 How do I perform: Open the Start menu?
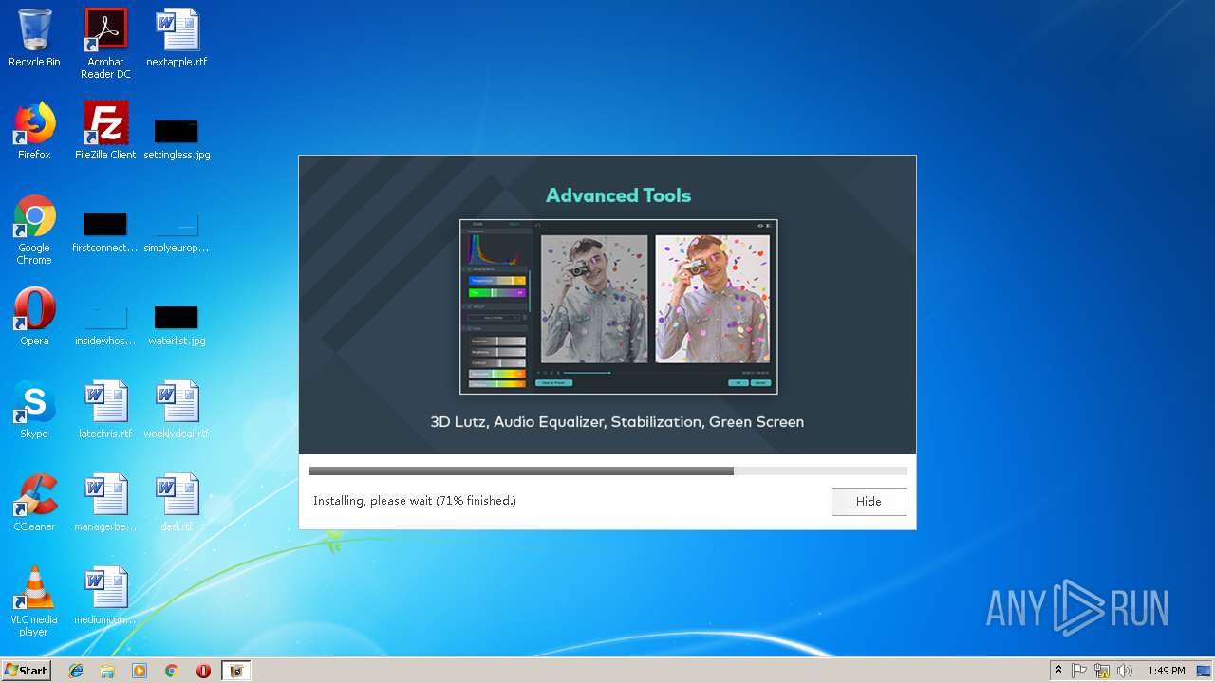tap(26, 671)
